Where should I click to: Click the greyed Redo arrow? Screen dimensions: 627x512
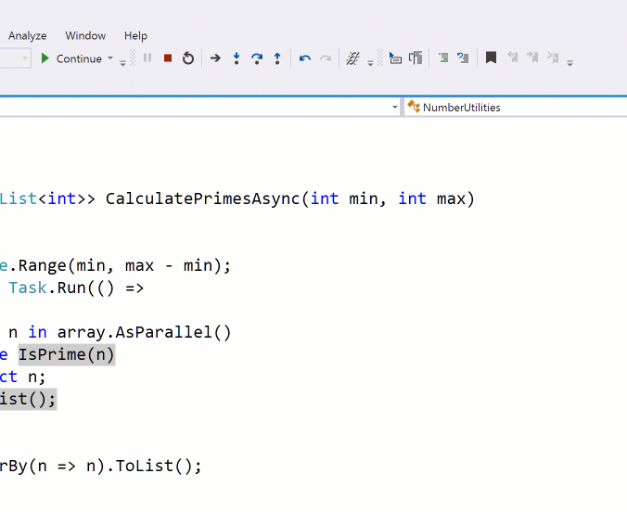(326, 58)
